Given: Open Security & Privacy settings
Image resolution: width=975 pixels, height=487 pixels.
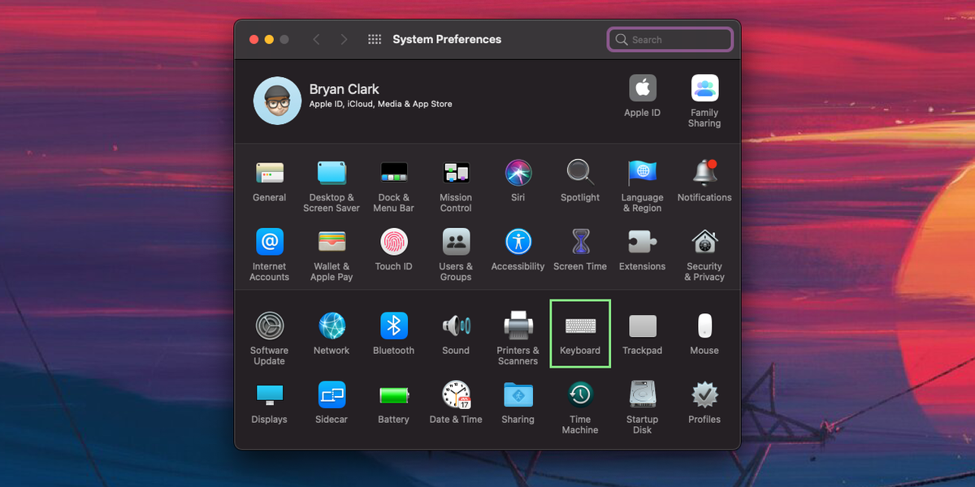Looking at the screenshot, I should click(704, 243).
